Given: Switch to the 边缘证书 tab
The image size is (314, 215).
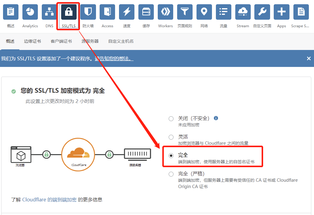Looking at the screenshot, I should tap(32, 41).
